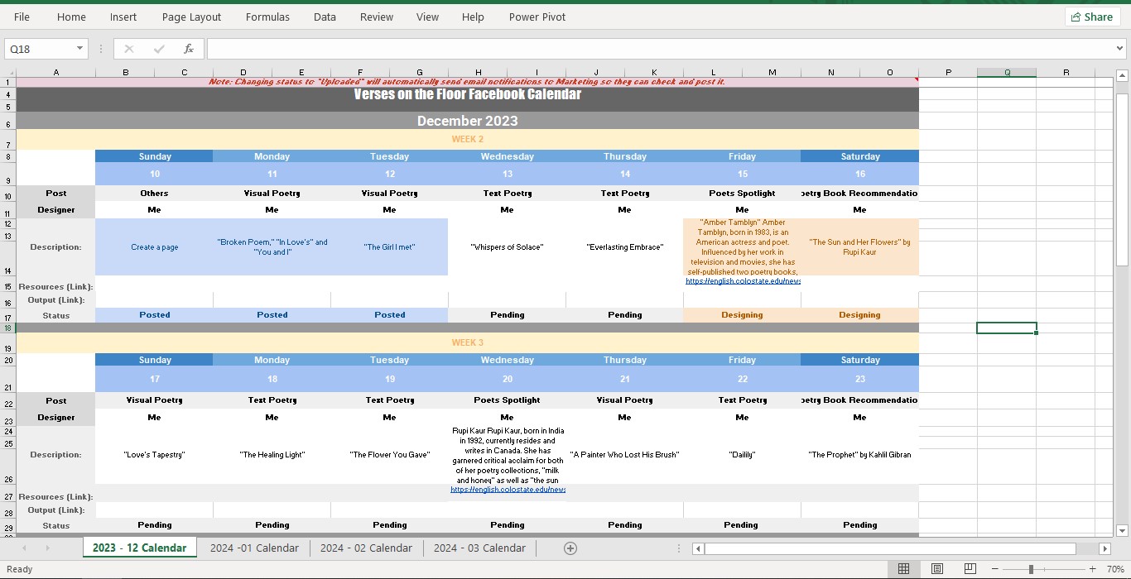This screenshot has width=1131, height=579.
Task: Switch to 2024 -01 Calendar sheet
Action: [254, 548]
